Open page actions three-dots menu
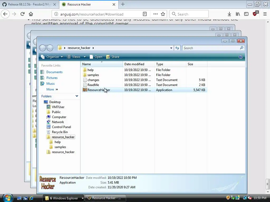This screenshot has width=270, height=202. point(156,14)
